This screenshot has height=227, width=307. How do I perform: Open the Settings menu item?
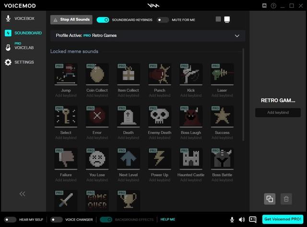pyautogui.click(x=23, y=62)
